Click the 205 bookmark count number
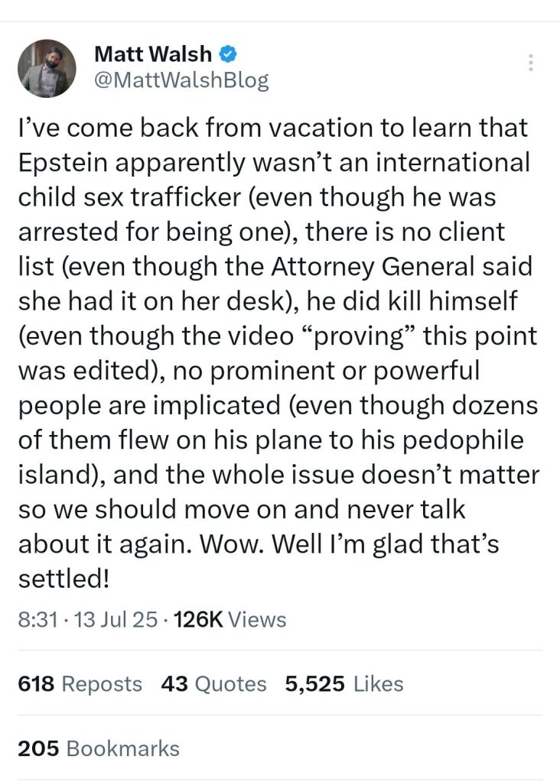The height and width of the screenshot is (782, 560). 38,748
